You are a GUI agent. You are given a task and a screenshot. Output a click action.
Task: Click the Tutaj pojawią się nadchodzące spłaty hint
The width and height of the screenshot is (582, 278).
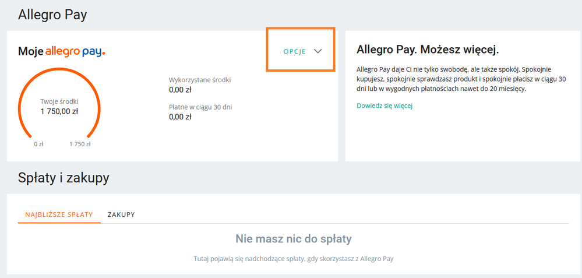pyautogui.click(x=293, y=258)
